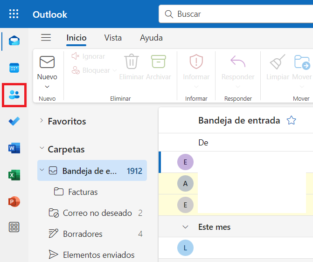Open the Correo no deseado folder
Screen dimensions: 313x262
97,213
